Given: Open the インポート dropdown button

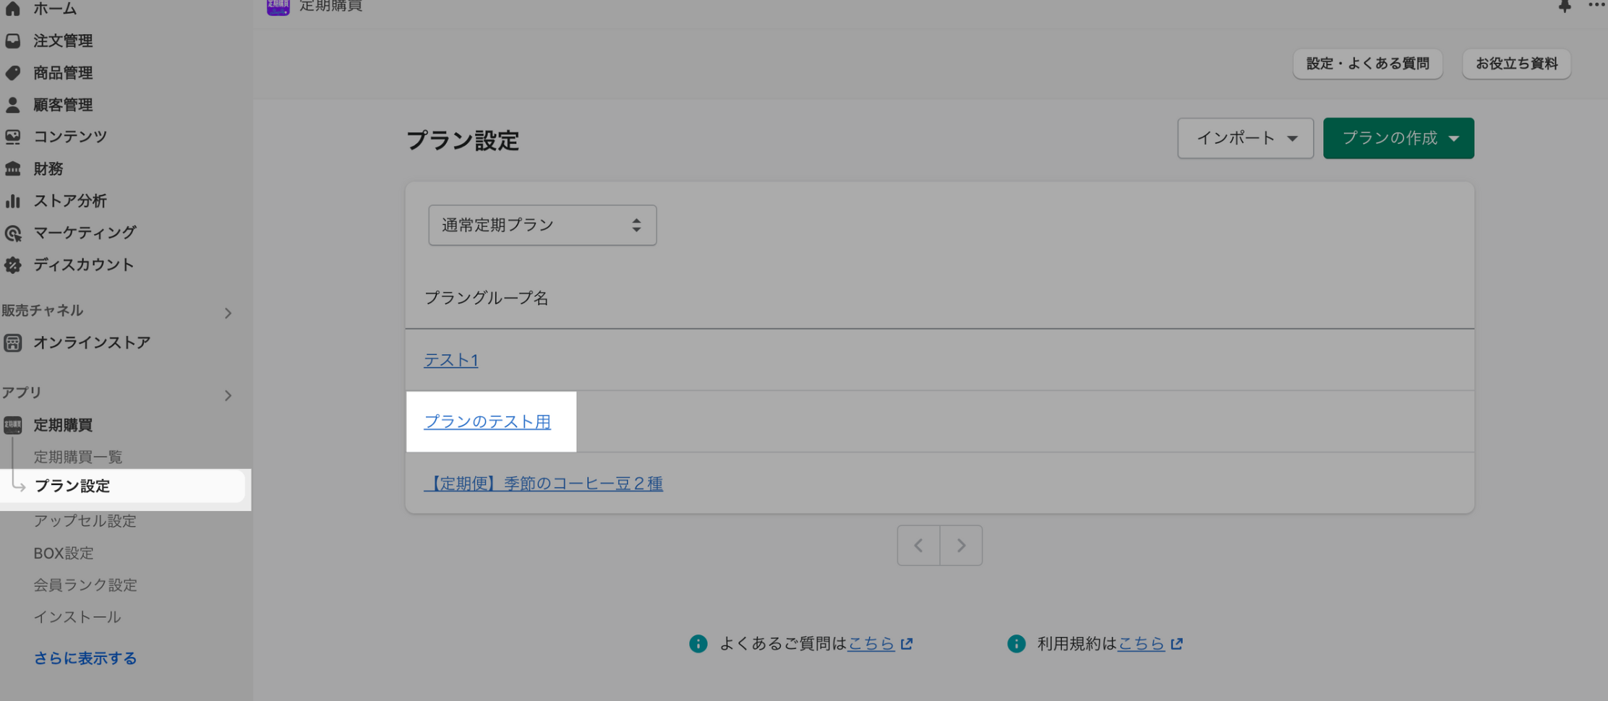Looking at the screenshot, I should 1245,138.
